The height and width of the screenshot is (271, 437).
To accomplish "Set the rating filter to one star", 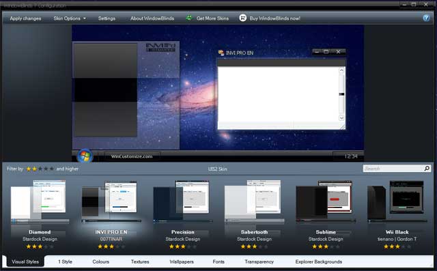I will click(29, 169).
